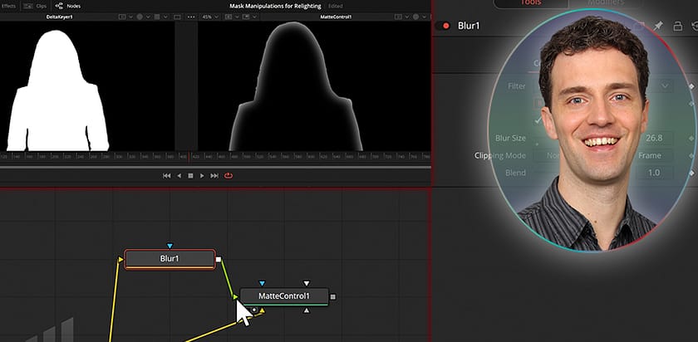This screenshot has height=342, width=698.
Task: Open the 45% viewer zoom dropdown
Action: pos(210,17)
